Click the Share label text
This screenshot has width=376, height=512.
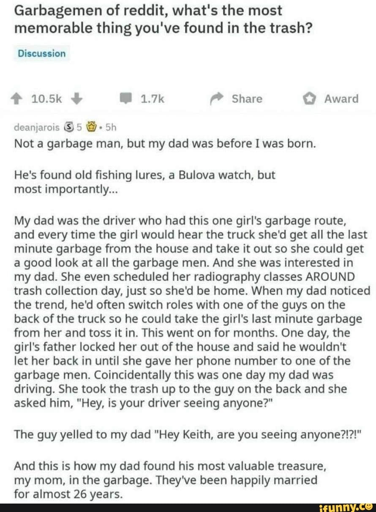246,99
